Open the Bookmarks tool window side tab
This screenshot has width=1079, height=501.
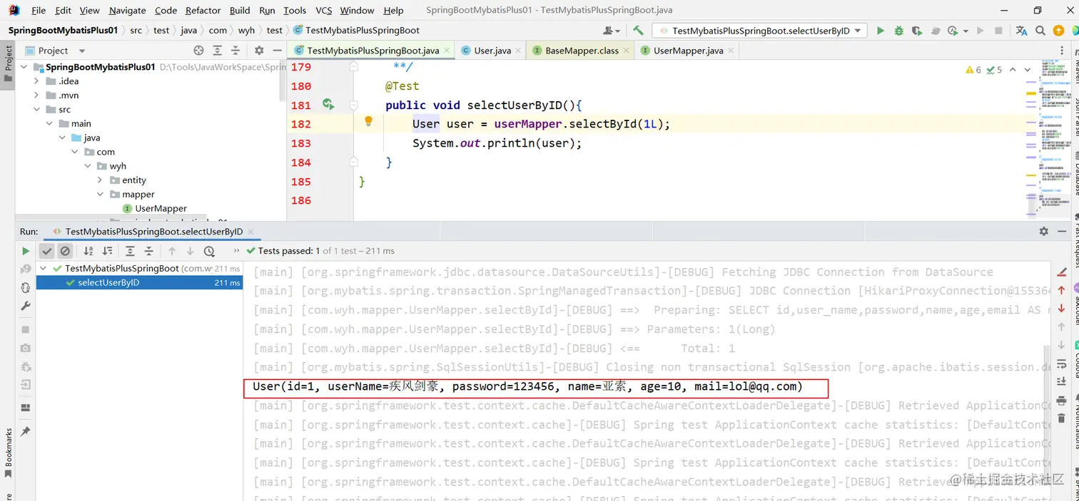tap(9, 453)
